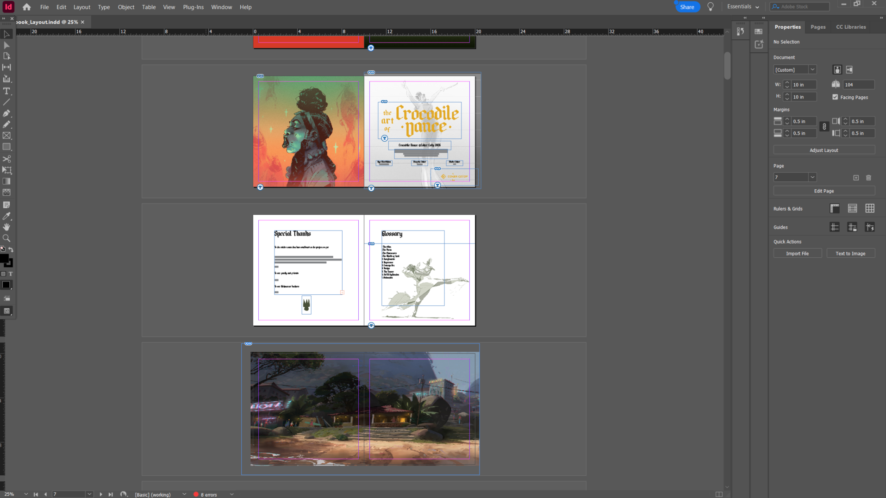Select the Rectangle tool
This screenshot has height=498, width=886.
[6, 147]
